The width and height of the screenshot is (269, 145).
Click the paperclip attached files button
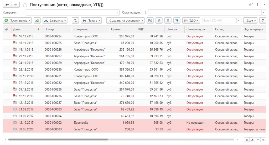coord(159,20)
